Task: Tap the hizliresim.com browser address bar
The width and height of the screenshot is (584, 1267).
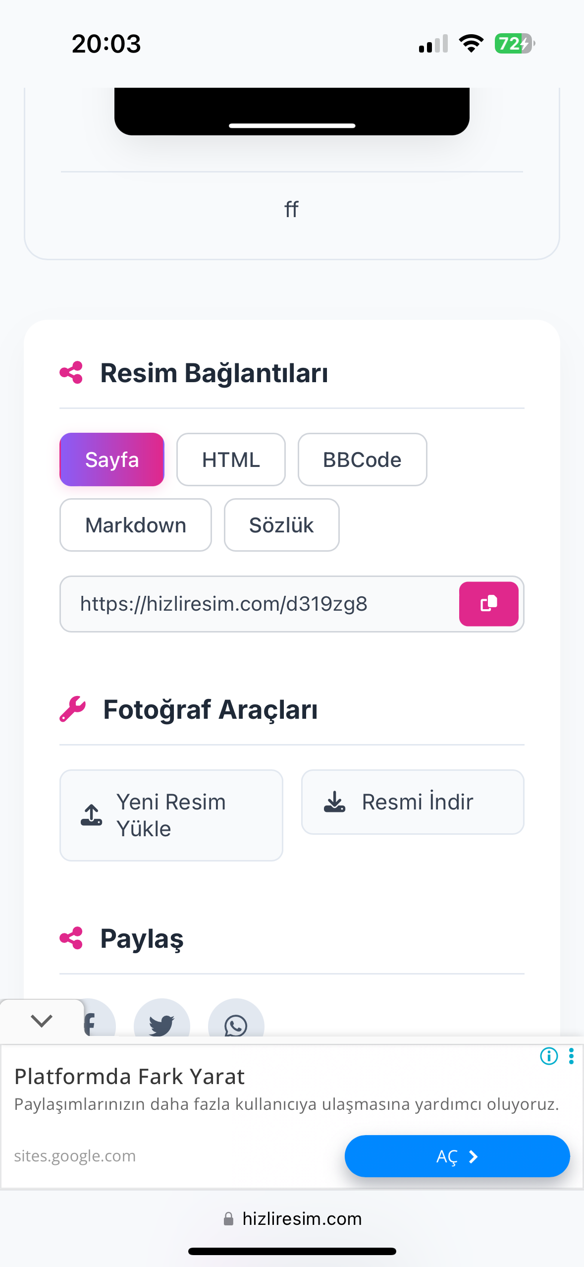Action: [x=292, y=1218]
